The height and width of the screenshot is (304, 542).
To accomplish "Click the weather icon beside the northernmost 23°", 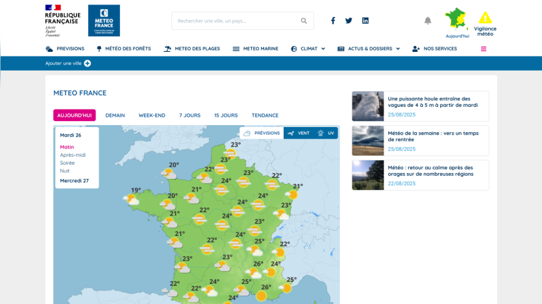I will click(230, 153).
